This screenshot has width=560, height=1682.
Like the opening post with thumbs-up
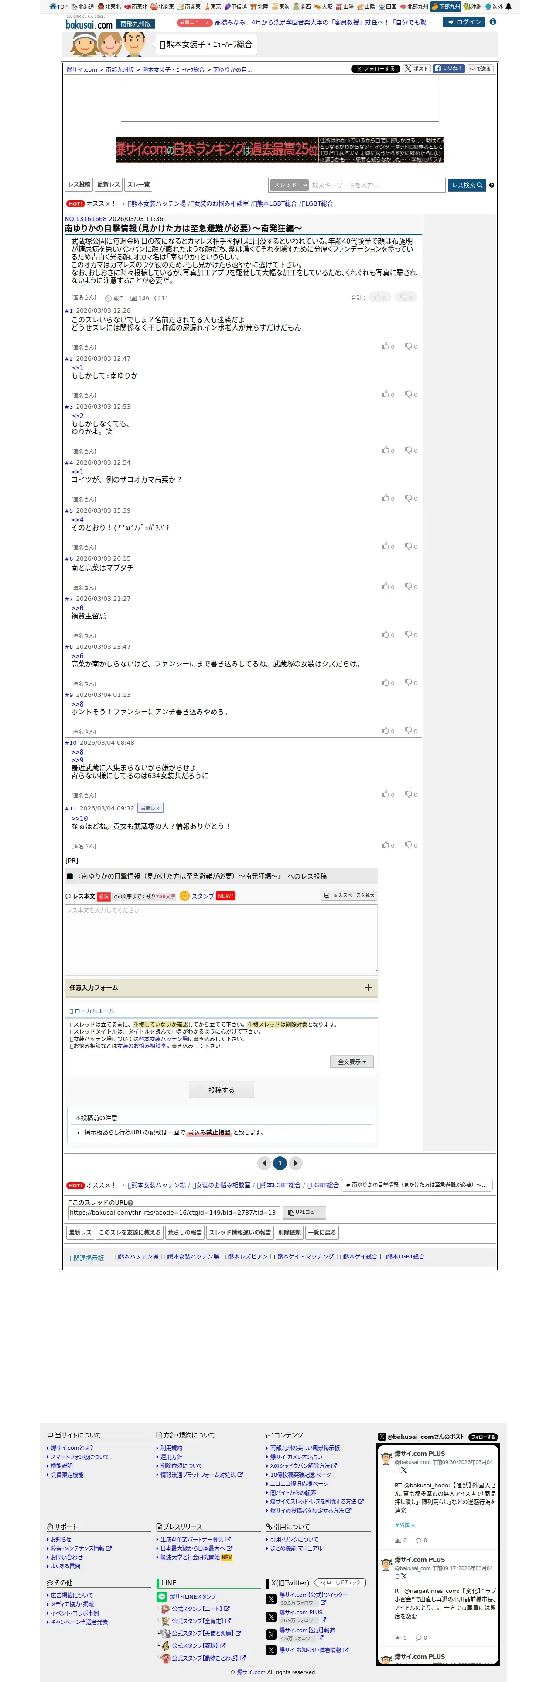tap(380, 297)
